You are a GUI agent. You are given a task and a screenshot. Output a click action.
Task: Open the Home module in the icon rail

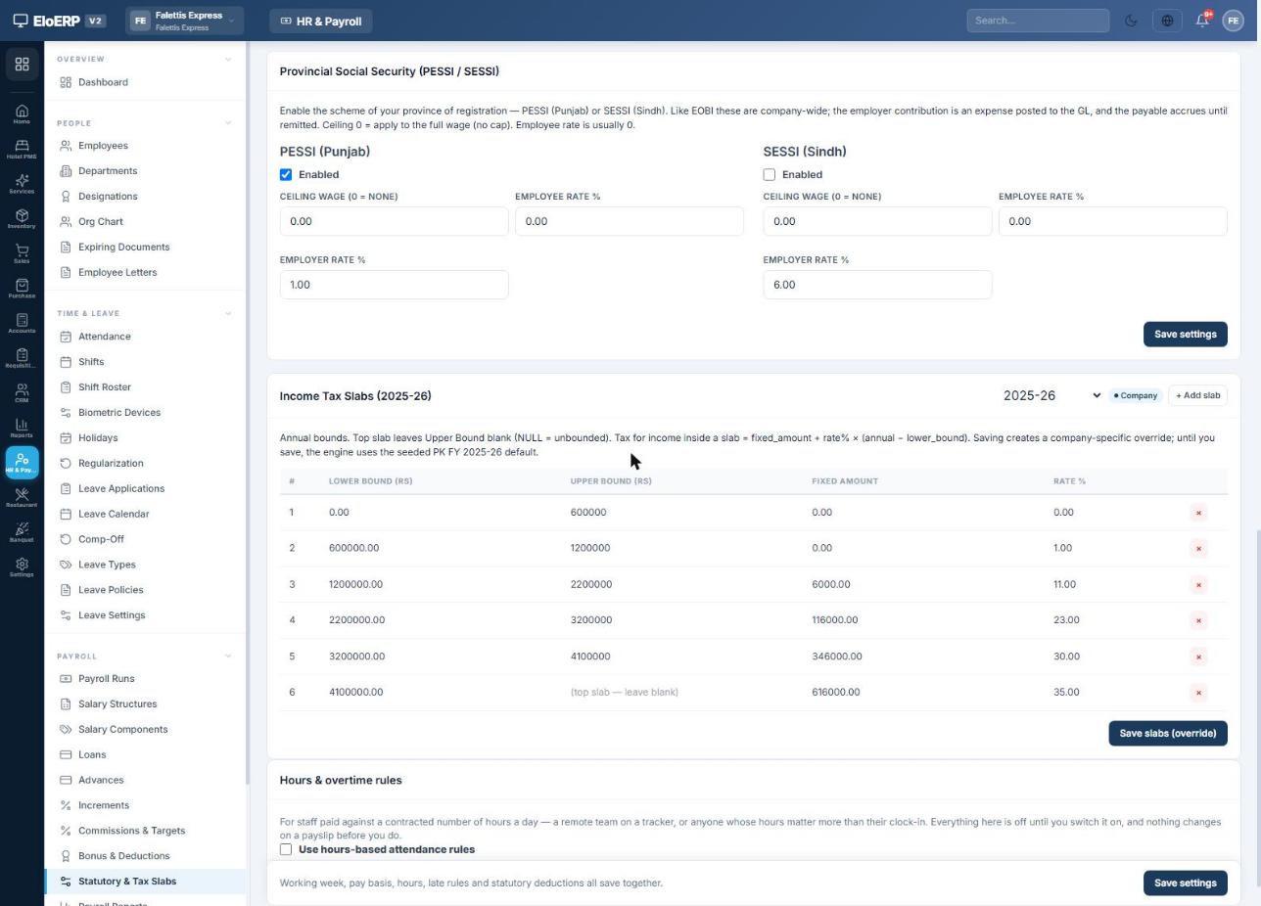(x=22, y=114)
